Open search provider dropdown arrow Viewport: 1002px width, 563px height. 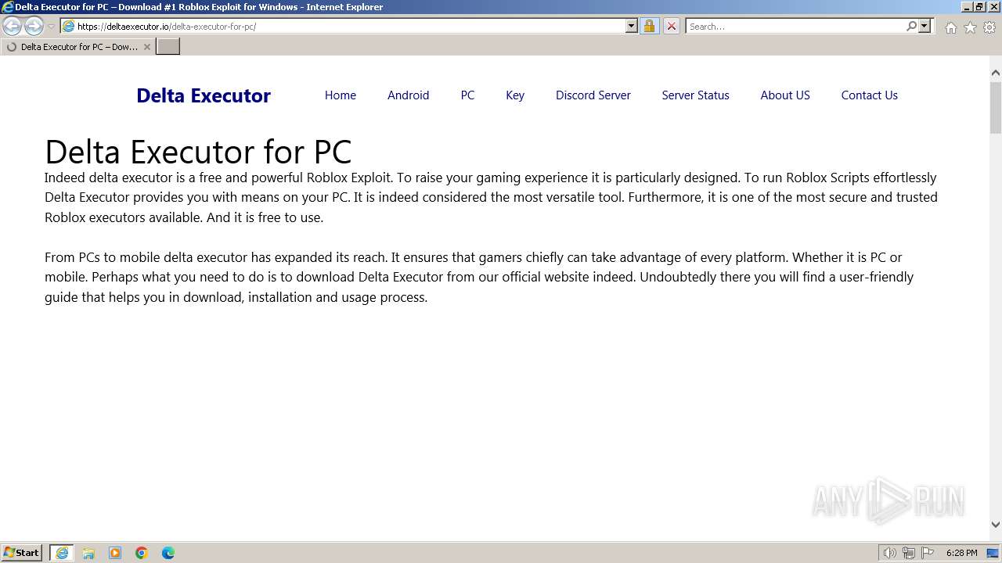click(925, 27)
